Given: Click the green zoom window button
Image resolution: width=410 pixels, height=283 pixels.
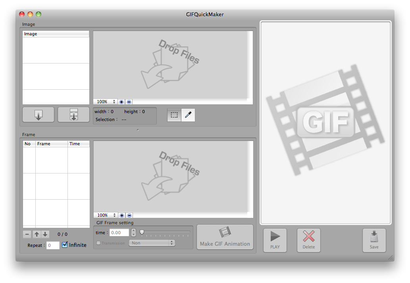Looking at the screenshot, I should tap(38, 14).
